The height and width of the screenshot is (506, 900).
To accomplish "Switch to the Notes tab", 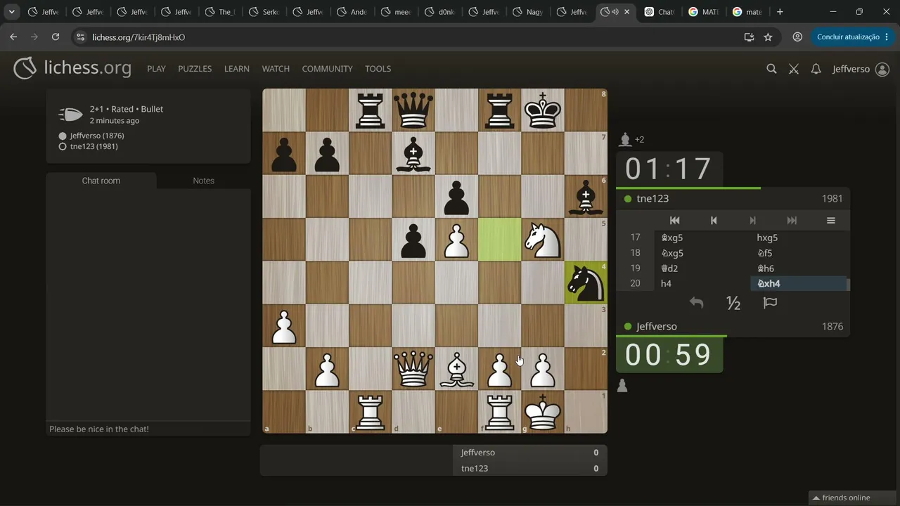I will click(x=203, y=181).
